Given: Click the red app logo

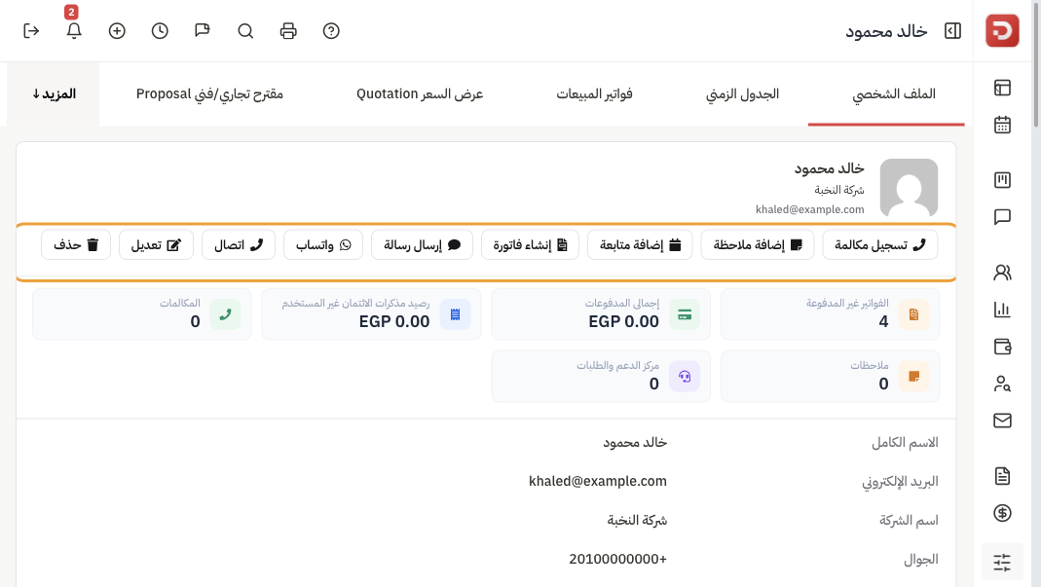Looking at the screenshot, I should 1002,30.
